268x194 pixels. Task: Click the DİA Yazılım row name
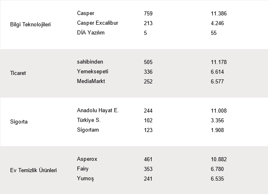(91, 33)
